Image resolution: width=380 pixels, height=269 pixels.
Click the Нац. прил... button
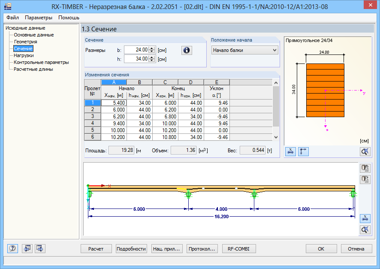click(x=167, y=249)
